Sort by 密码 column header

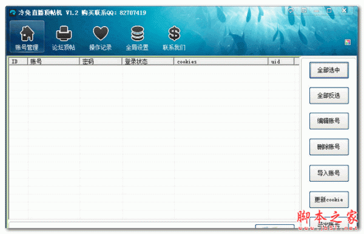pos(101,61)
